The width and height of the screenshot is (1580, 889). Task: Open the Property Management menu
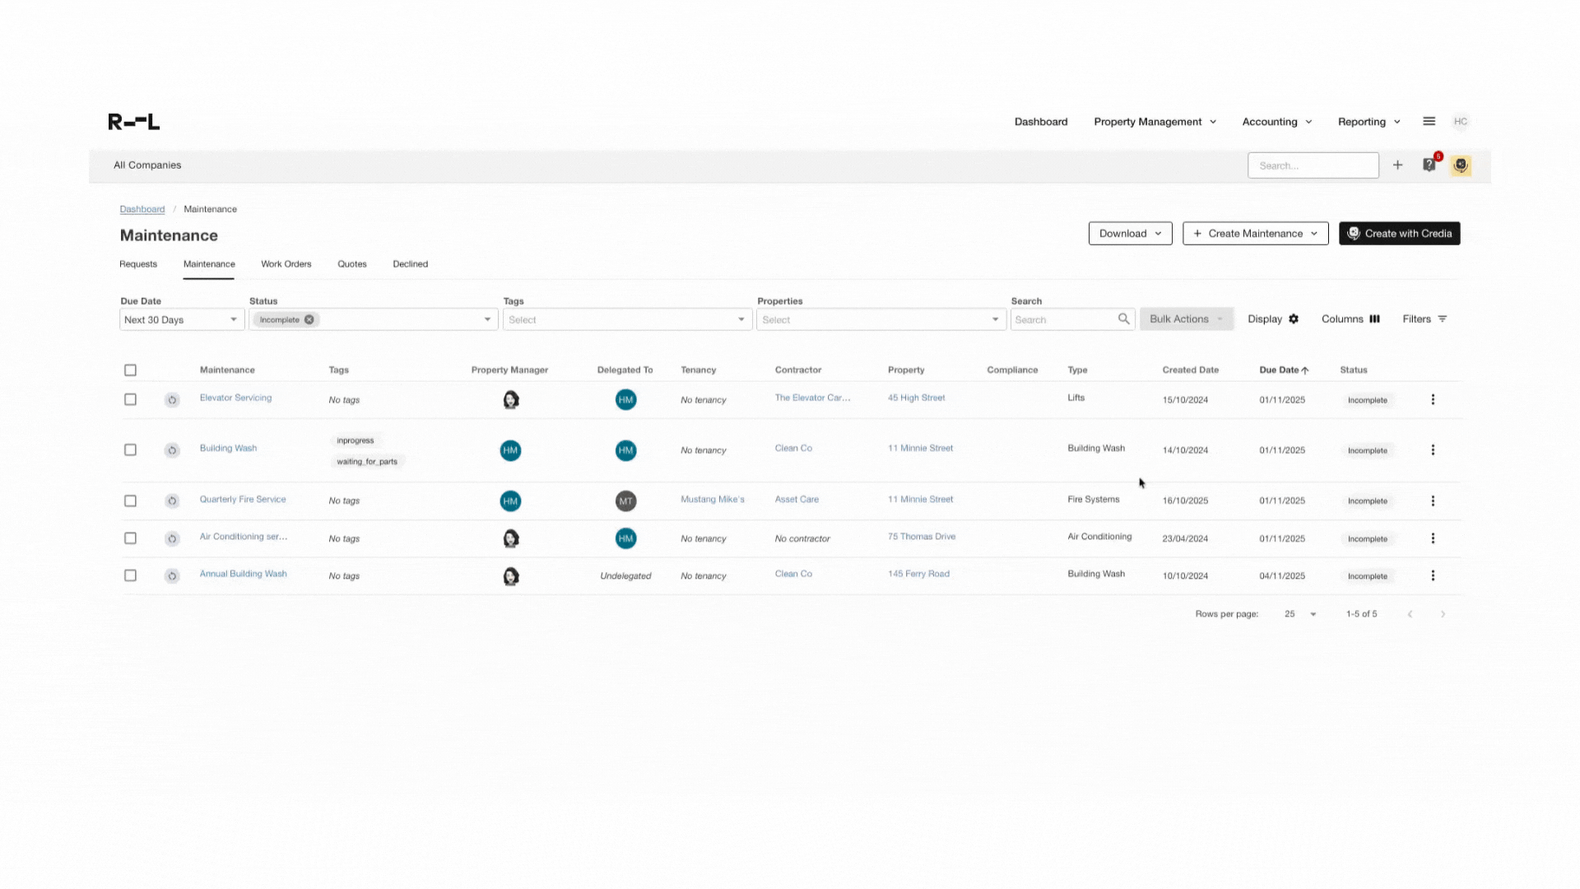[1155, 121]
